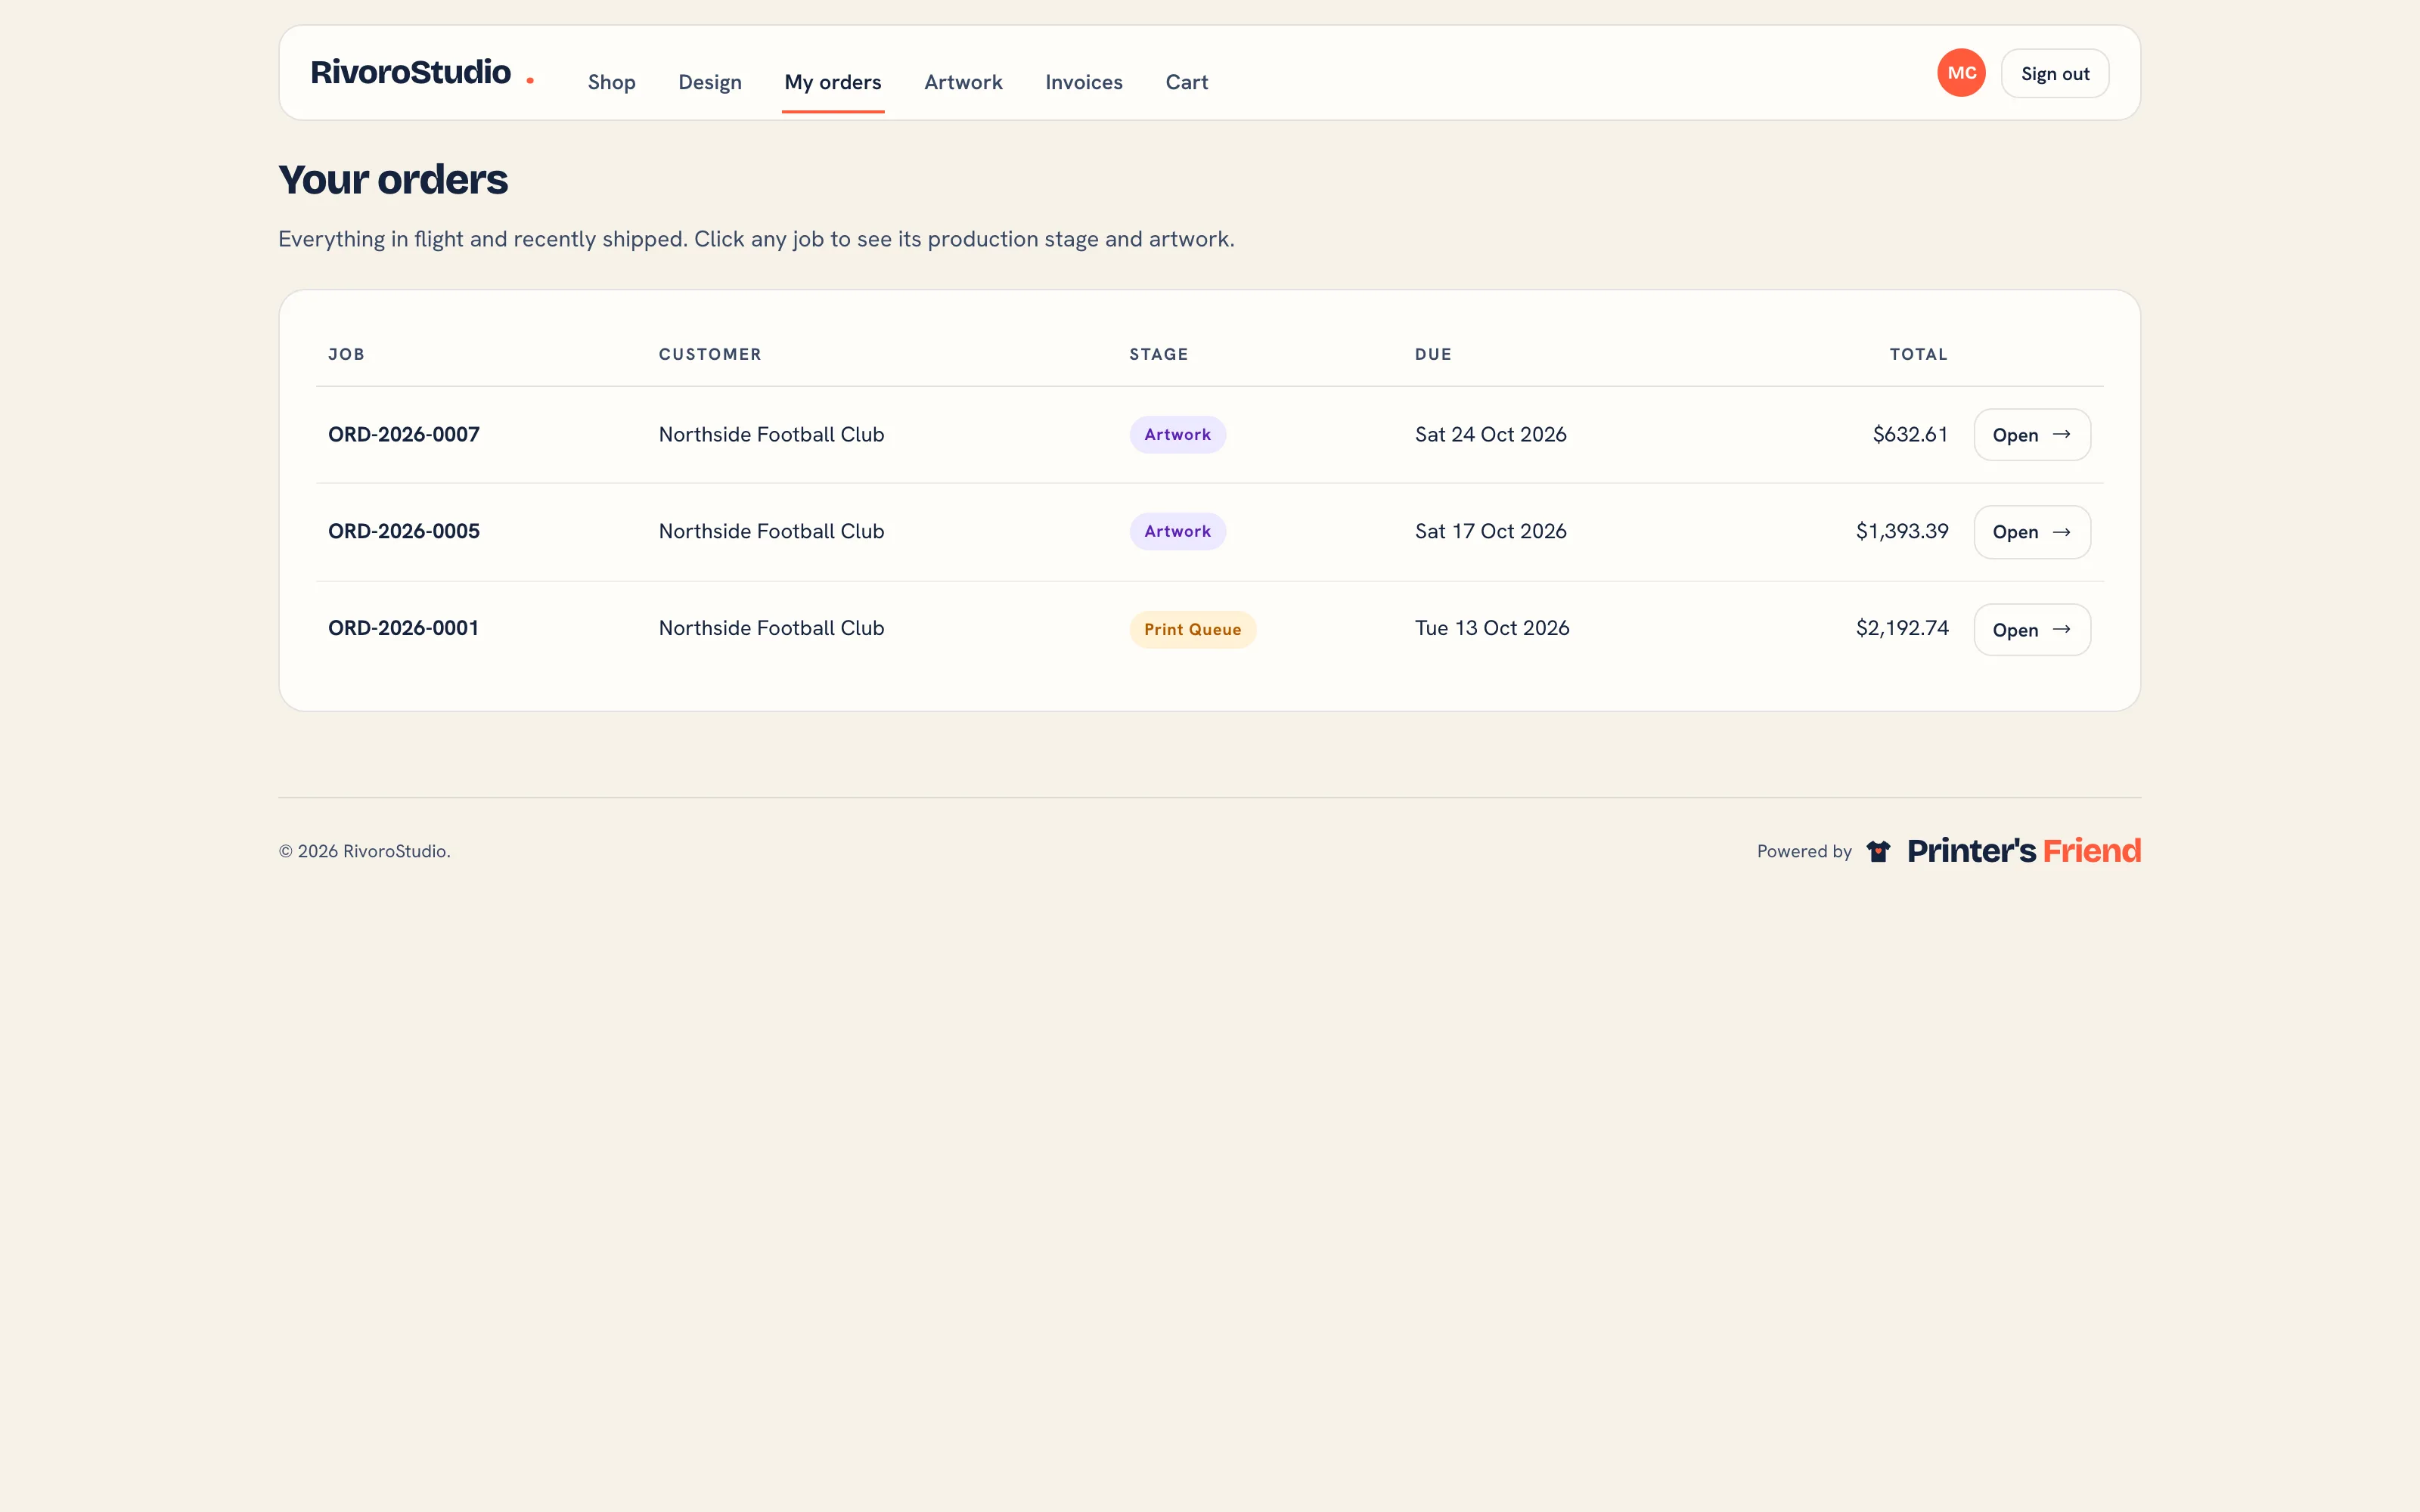Click the Artwork stage badge for ORD-2026-0005
2420x1512 pixels.
click(1178, 532)
